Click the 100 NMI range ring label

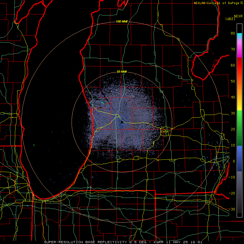pyautogui.click(x=122, y=21)
